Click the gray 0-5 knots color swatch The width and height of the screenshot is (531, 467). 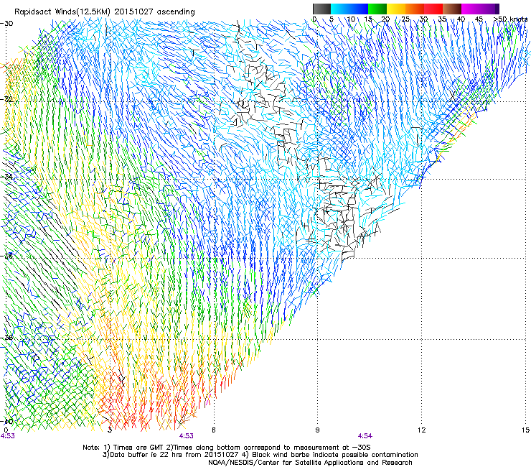321,9
